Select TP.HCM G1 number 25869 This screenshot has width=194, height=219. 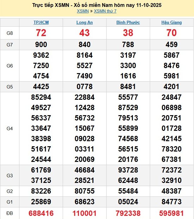pos(41,202)
